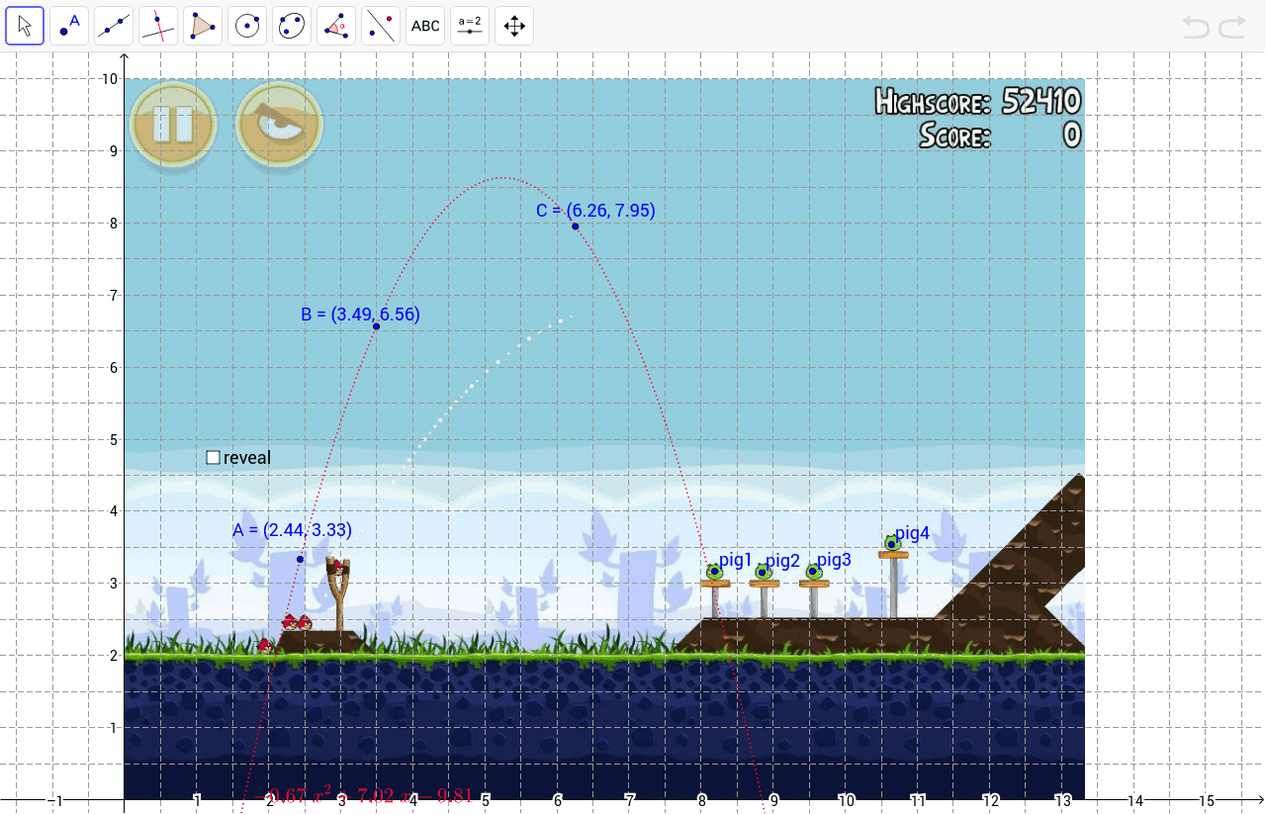Click the pig3 label
Image resolution: width=1266 pixels, height=815 pixels.
click(x=834, y=560)
